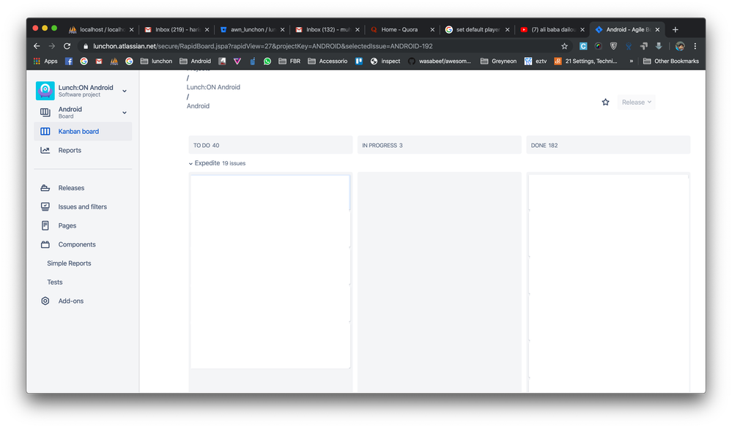This screenshot has width=732, height=428.
Task: Open Apps bookmarks shortcut
Action: pyautogui.click(x=45, y=61)
